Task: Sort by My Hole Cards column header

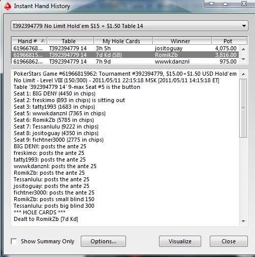Action: click(x=123, y=41)
